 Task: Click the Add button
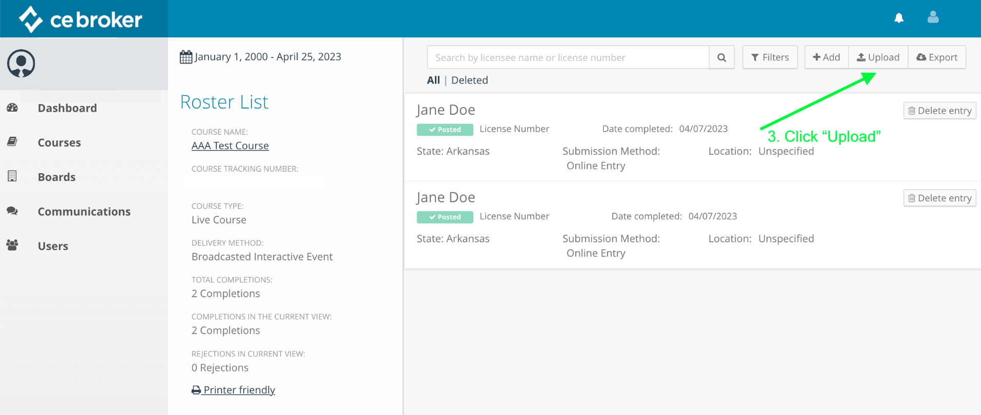coord(826,57)
